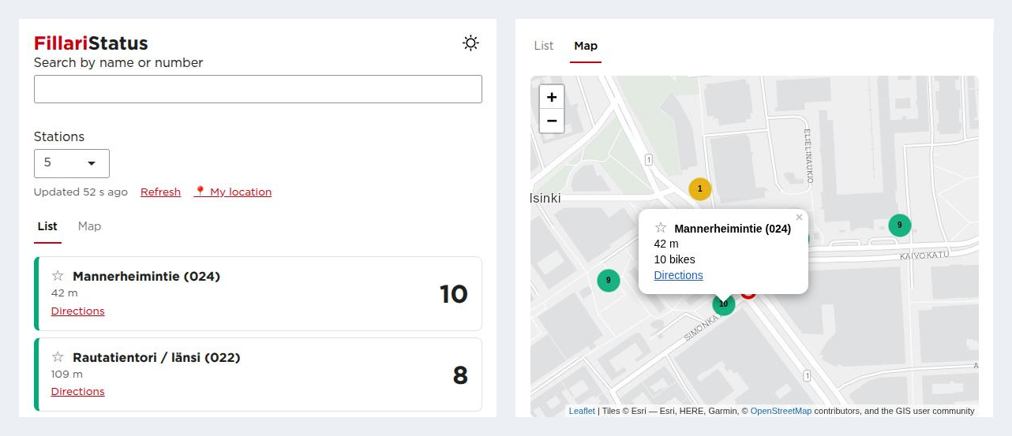Select red location marker on map
Screen dimensions: 1012x436
coord(749,294)
